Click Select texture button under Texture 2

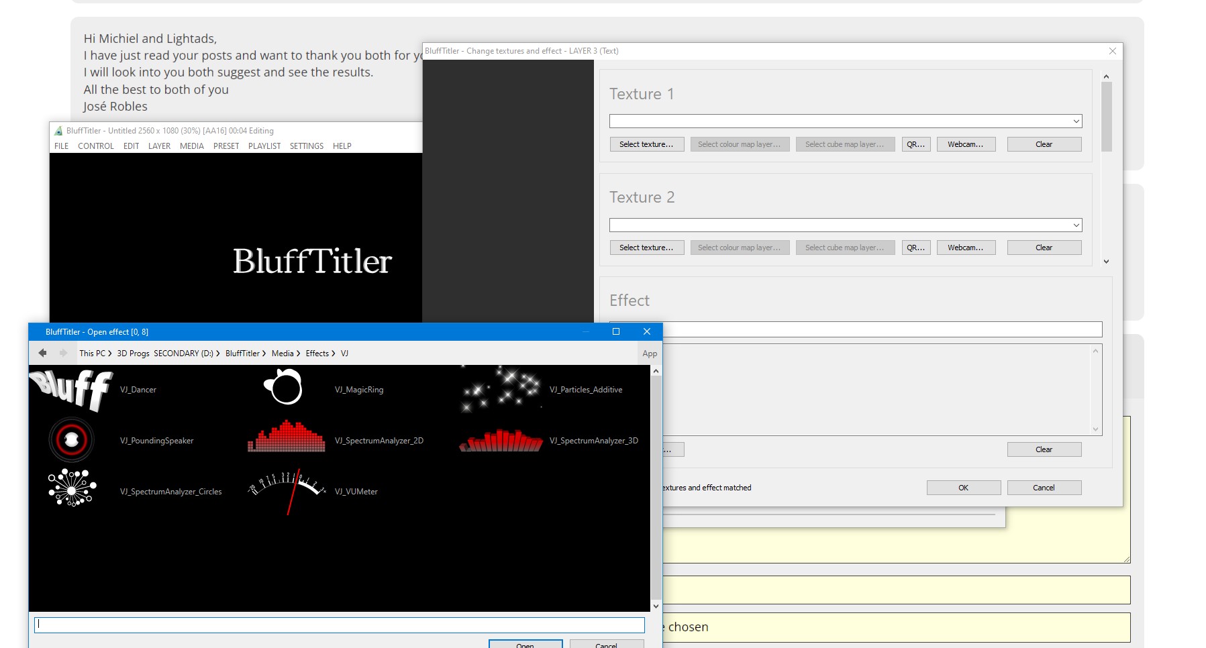(646, 248)
